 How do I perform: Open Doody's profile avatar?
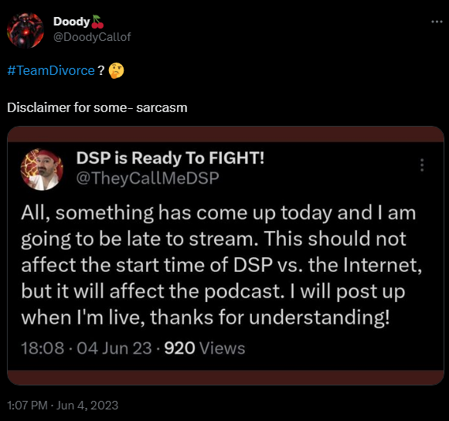(26, 30)
